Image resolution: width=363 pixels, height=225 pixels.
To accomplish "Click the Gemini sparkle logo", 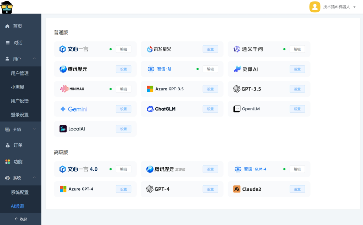I will 63,109.
